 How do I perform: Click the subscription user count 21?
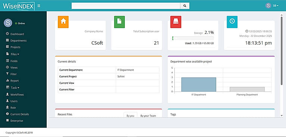[156, 43]
